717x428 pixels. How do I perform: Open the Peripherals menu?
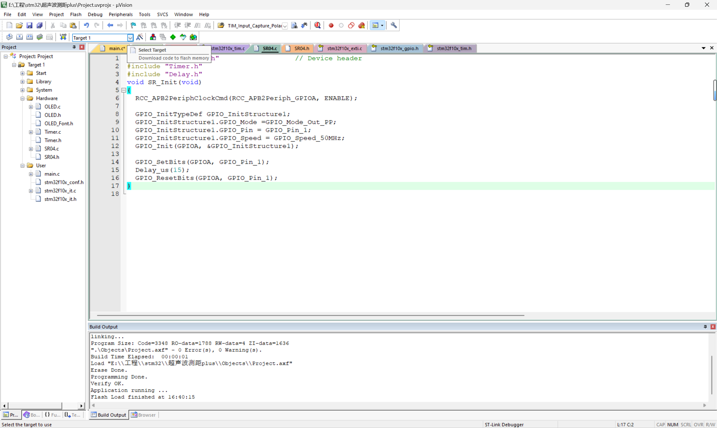click(120, 15)
